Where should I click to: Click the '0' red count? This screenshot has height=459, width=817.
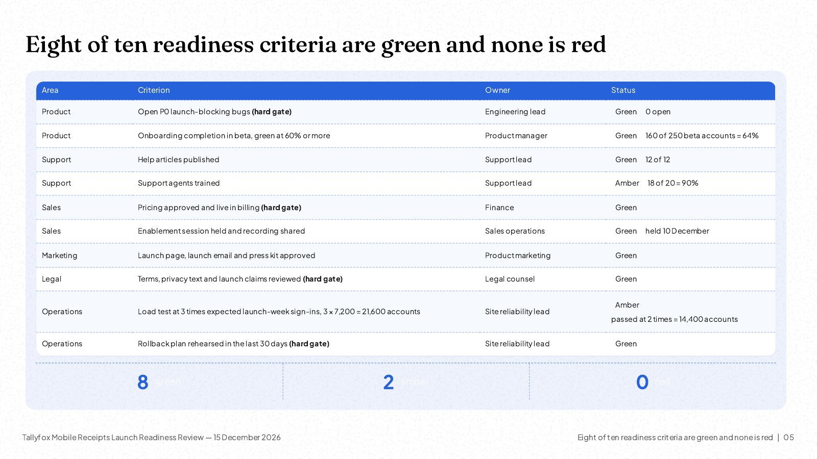642,382
